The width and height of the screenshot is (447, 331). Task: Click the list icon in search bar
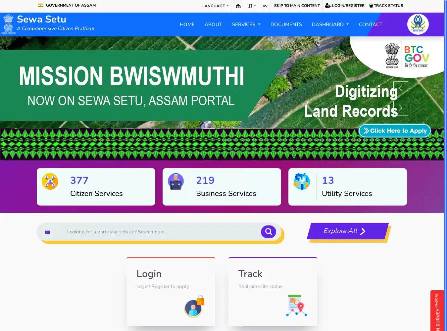click(48, 232)
